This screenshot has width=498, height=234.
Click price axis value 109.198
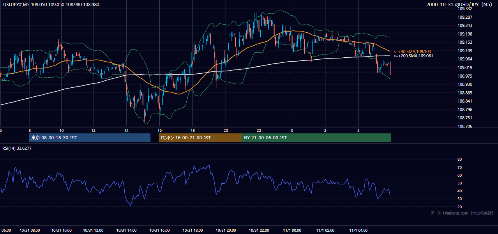(465, 34)
